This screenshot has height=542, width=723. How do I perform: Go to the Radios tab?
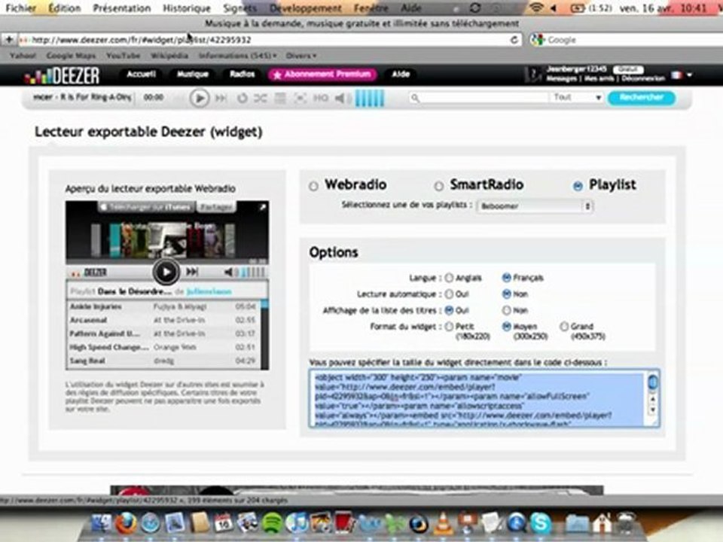(x=242, y=75)
